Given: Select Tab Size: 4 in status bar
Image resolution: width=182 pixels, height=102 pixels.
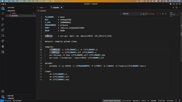Looking at the screenshot, I should 136,101.
